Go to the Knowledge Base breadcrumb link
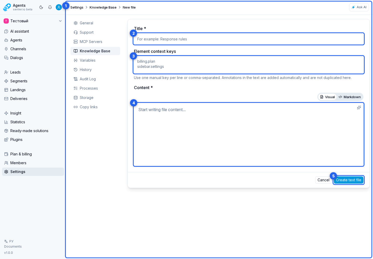373x259 pixels. (x=103, y=7)
